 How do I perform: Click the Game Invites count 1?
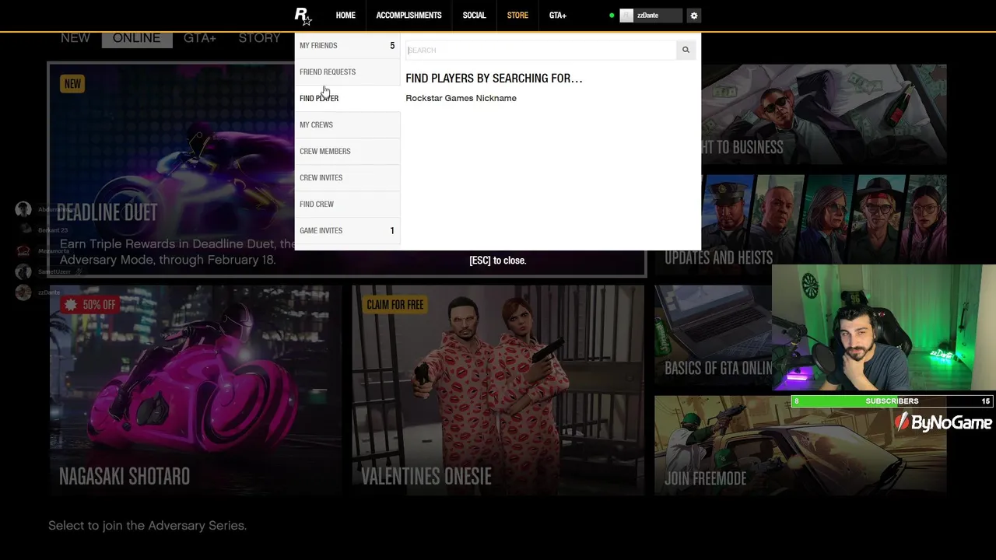(392, 230)
